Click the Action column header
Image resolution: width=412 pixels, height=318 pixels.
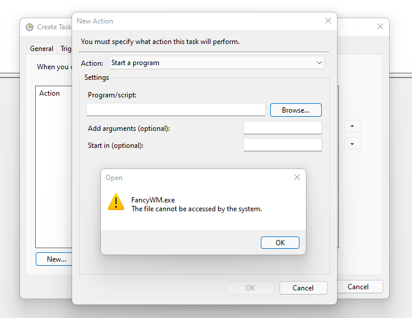tap(49, 93)
